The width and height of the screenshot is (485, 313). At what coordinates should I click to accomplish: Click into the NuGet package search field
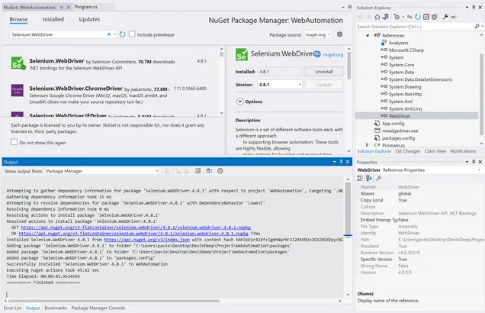coord(59,34)
